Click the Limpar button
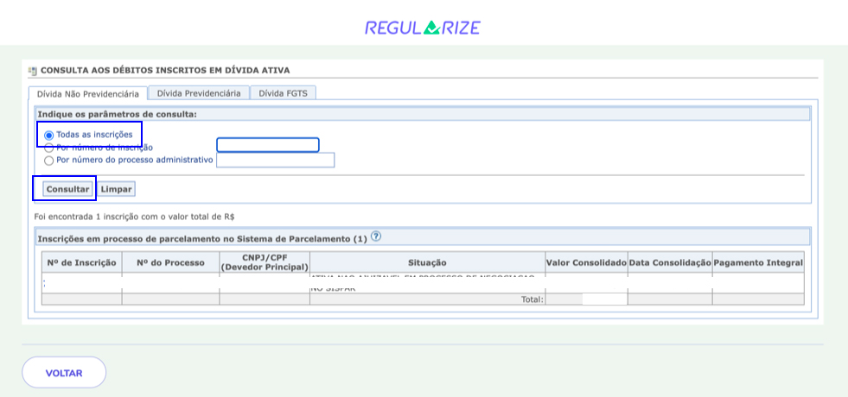 click(116, 189)
